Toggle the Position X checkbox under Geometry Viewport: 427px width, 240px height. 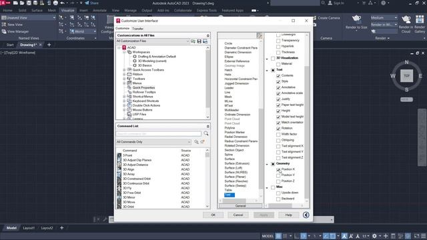(278, 169)
